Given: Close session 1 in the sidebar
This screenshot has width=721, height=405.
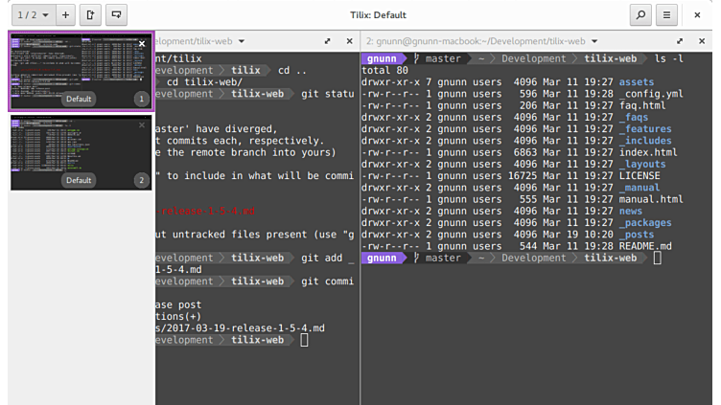Looking at the screenshot, I should point(142,43).
